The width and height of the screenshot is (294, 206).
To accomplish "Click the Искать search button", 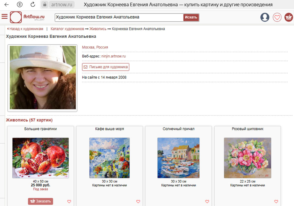I will click(191, 17).
